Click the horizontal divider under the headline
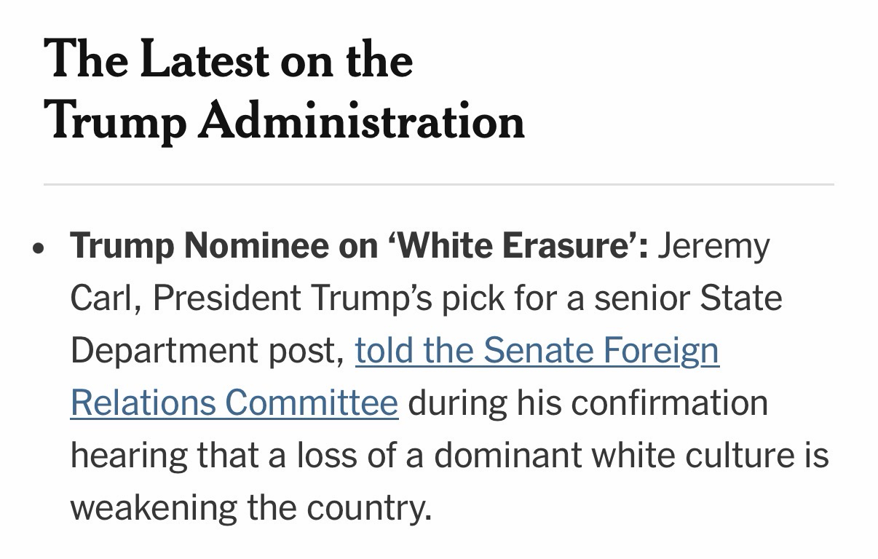 coord(438,185)
